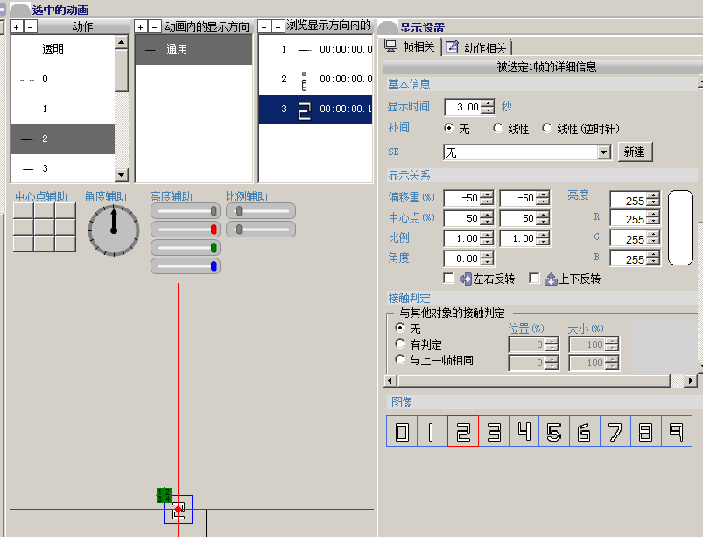Increase 亮度 value with spinner up
The image size is (703, 537).
click(653, 196)
